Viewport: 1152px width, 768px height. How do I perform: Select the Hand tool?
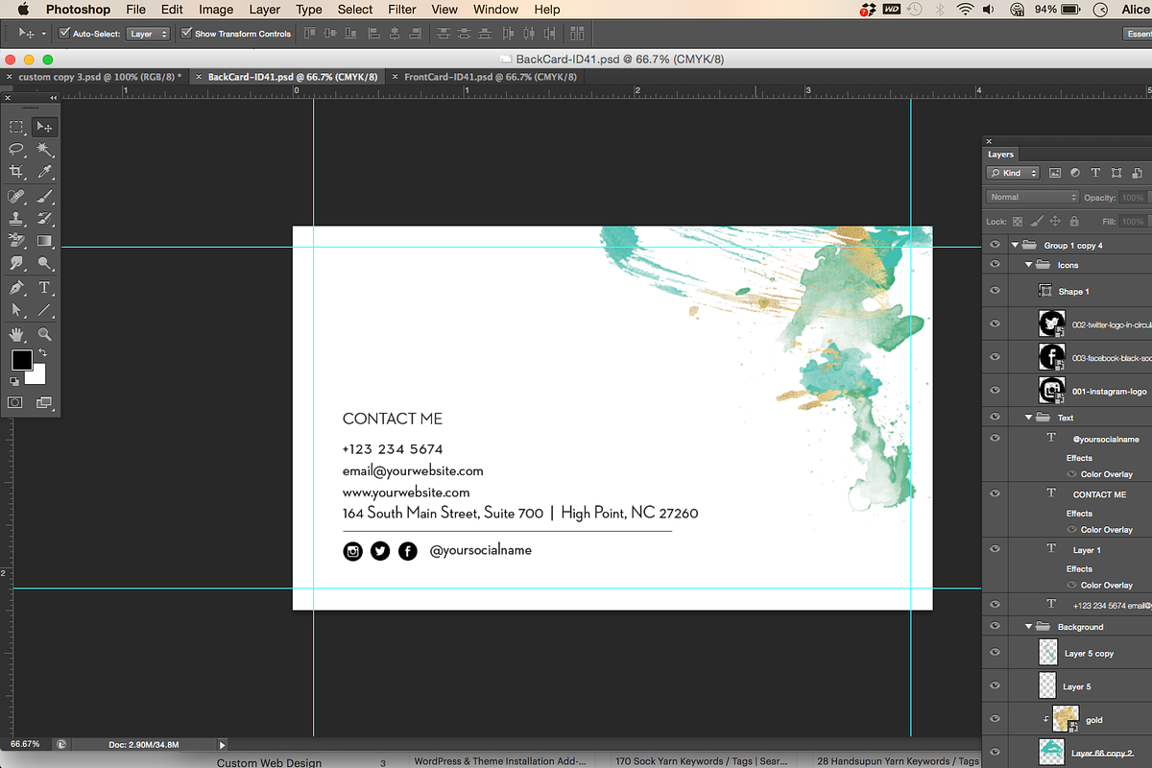point(16,334)
